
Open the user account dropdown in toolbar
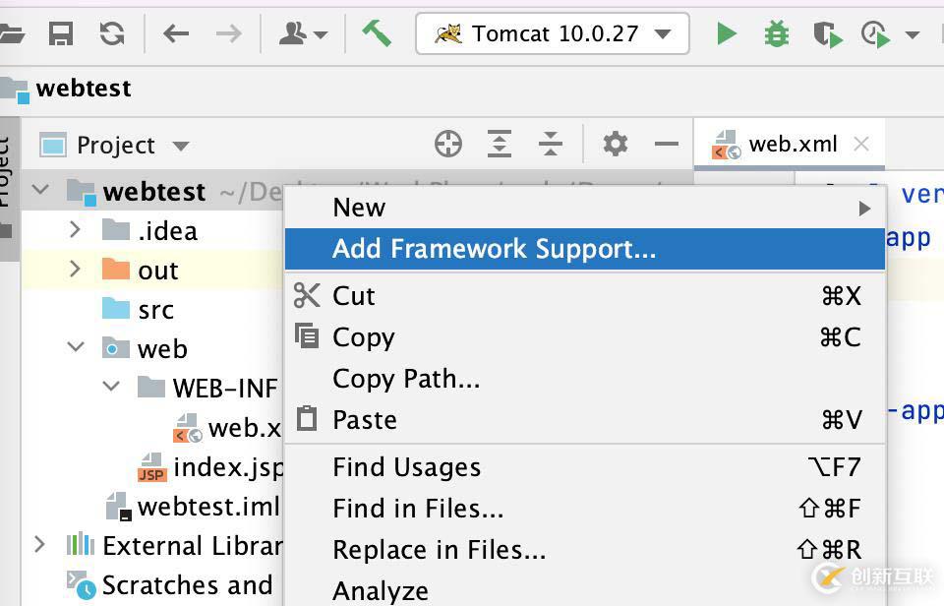303,33
